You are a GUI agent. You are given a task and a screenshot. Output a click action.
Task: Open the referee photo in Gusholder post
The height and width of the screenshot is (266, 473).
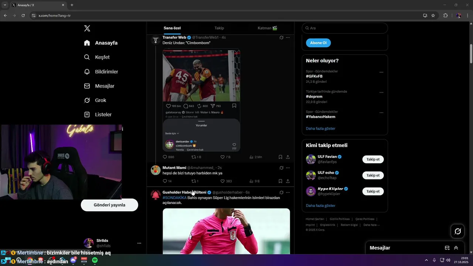[x=226, y=231]
